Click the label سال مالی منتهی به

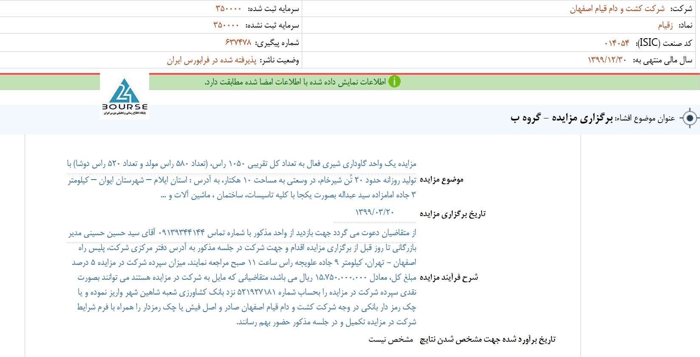tap(662, 60)
